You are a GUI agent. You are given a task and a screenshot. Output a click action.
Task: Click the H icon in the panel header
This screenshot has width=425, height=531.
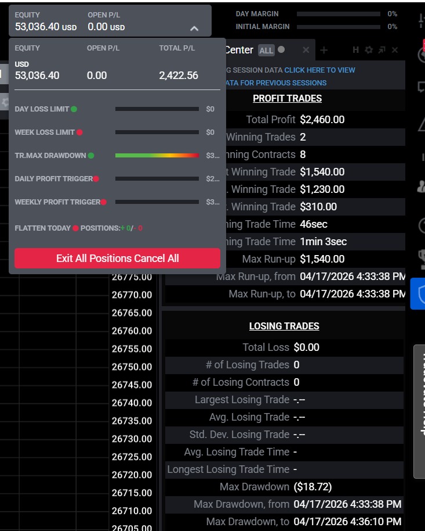pyautogui.click(x=356, y=51)
